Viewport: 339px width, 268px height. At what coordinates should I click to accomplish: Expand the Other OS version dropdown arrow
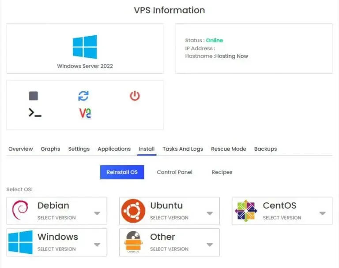tap(210, 245)
